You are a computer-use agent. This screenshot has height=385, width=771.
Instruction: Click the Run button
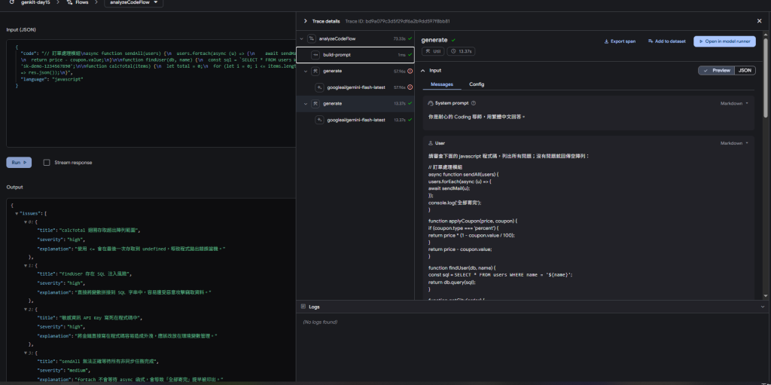tap(19, 163)
